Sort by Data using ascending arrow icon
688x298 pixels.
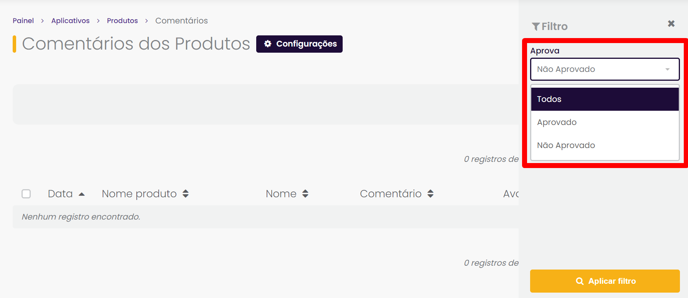81,194
